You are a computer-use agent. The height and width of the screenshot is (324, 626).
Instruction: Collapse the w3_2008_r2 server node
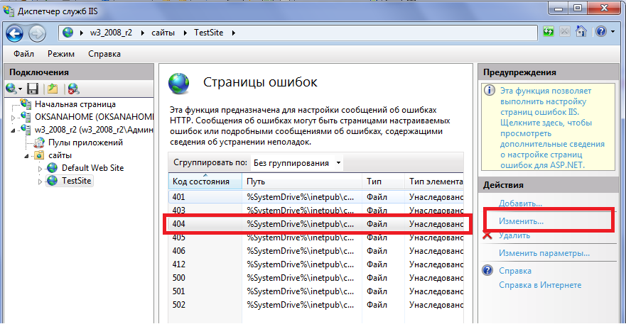(14, 130)
